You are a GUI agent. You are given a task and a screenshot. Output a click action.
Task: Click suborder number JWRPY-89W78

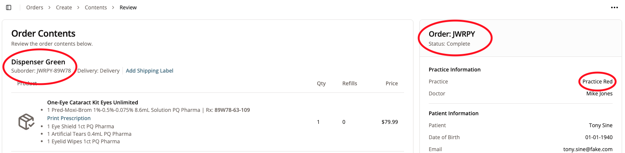coord(54,71)
